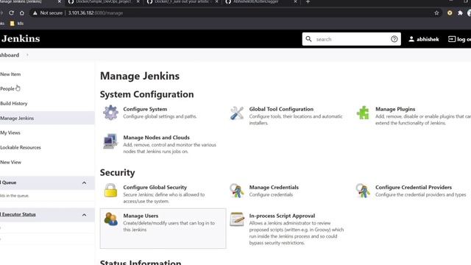Click the Manage Nodes and Clouds link
The height and width of the screenshot is (265, 471).
click(157, 138)
